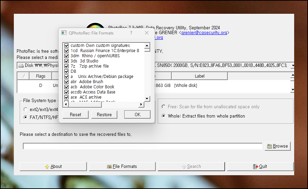Viewport: 308px width, 189px height.
Task: Uncheck the accdb Access Data Base checkbox
Action: (66, 92)
